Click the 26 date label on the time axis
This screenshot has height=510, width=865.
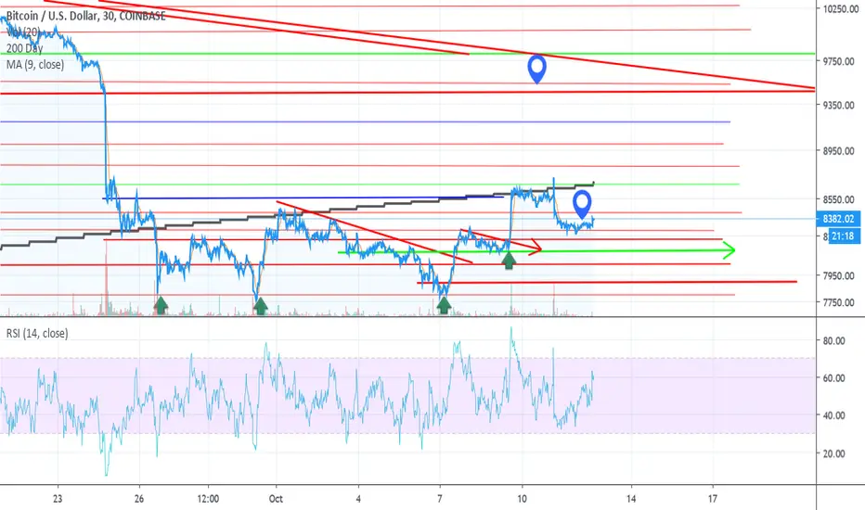click(139, 499)
